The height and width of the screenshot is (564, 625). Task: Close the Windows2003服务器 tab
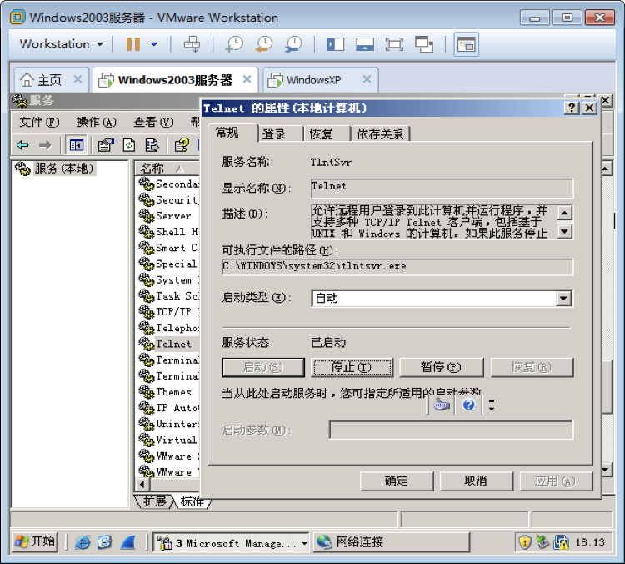[x=247, y=79]
